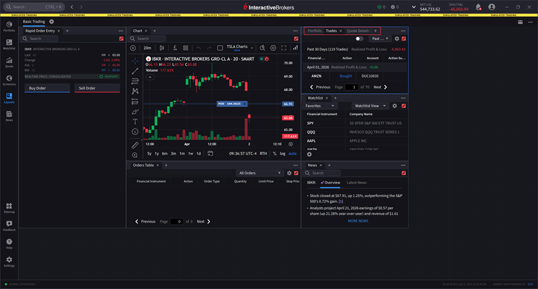Open the Portfolio sidebar icon
This screenshot has height=289, width=538.
pyautogui.click(x=9, y=26)
